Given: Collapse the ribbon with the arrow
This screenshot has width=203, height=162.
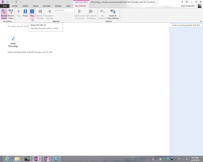Looking at the screenshot, I should pos(201,21).
